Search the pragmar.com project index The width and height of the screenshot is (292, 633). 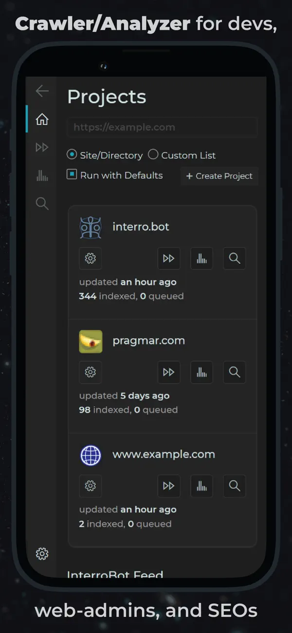[x=235, y=372]
